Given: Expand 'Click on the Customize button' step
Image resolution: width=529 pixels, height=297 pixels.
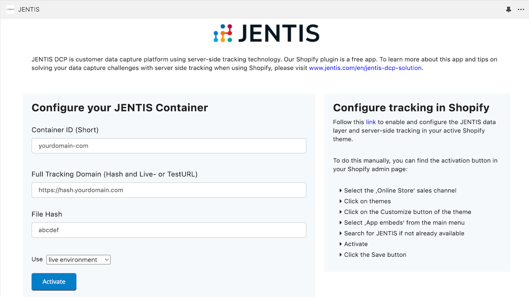Looking at the screenshot, I should (405, 212).
